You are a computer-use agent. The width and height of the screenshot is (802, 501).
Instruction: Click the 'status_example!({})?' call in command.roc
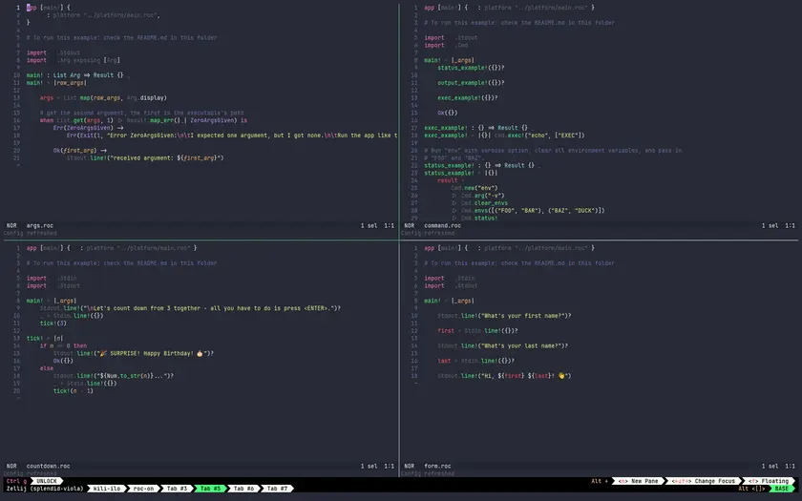471,68
